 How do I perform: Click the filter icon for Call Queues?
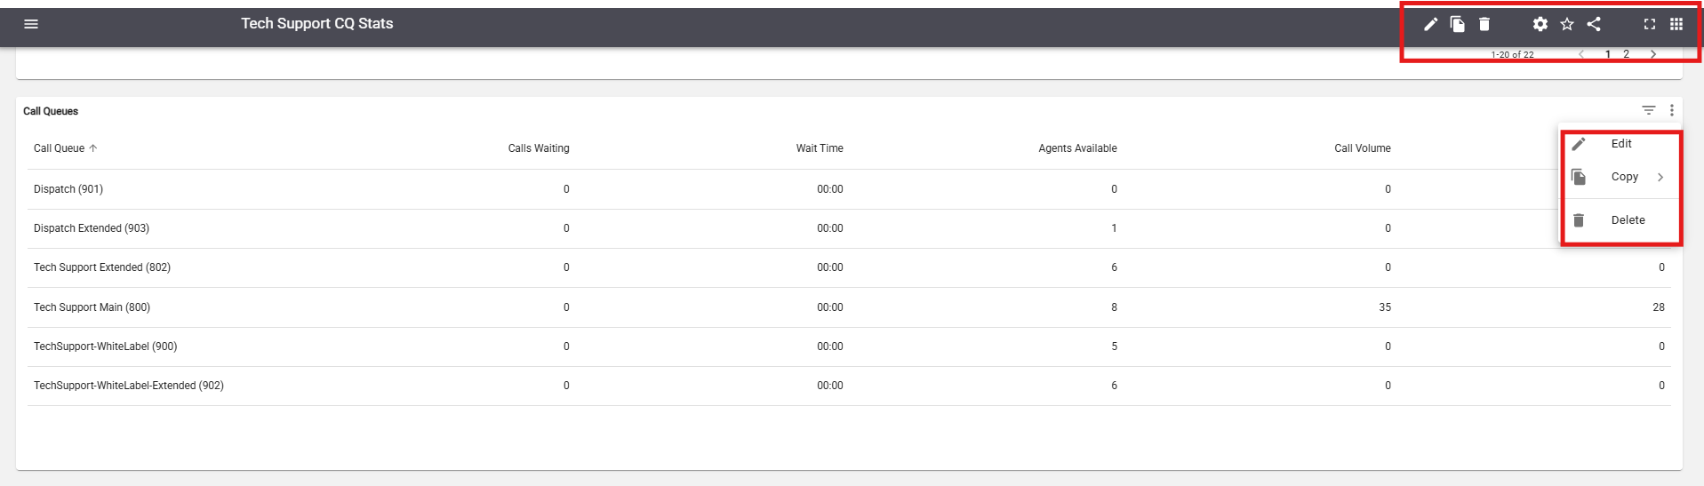pos(1648,110)
